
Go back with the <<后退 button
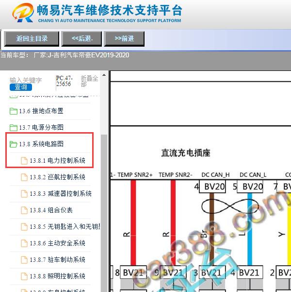81,39
